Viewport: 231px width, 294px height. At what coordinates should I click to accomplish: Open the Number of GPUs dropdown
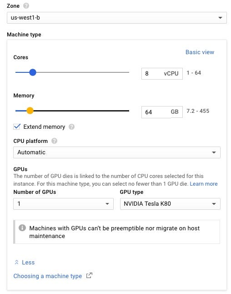point(63,204)
